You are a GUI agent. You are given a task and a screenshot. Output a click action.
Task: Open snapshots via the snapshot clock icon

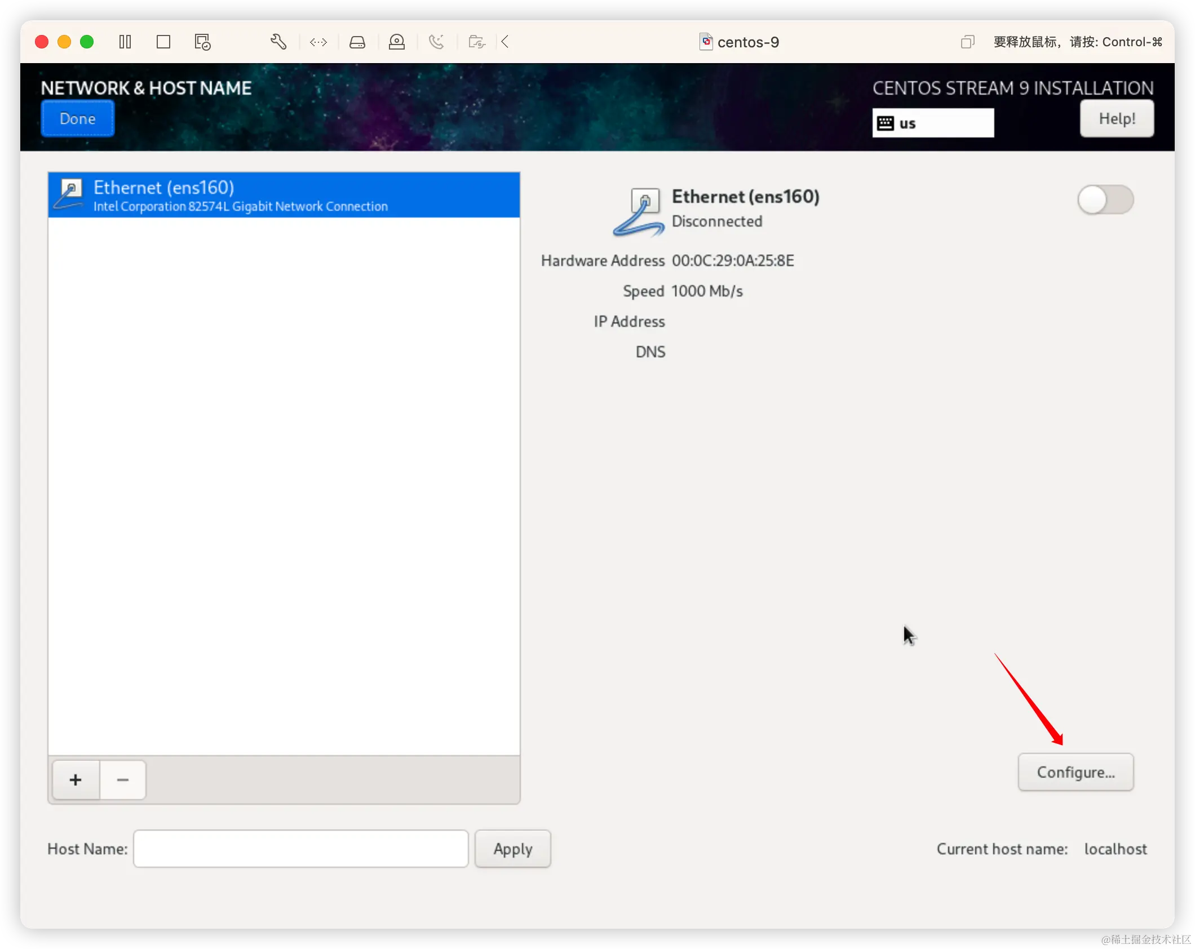(202, 42)
